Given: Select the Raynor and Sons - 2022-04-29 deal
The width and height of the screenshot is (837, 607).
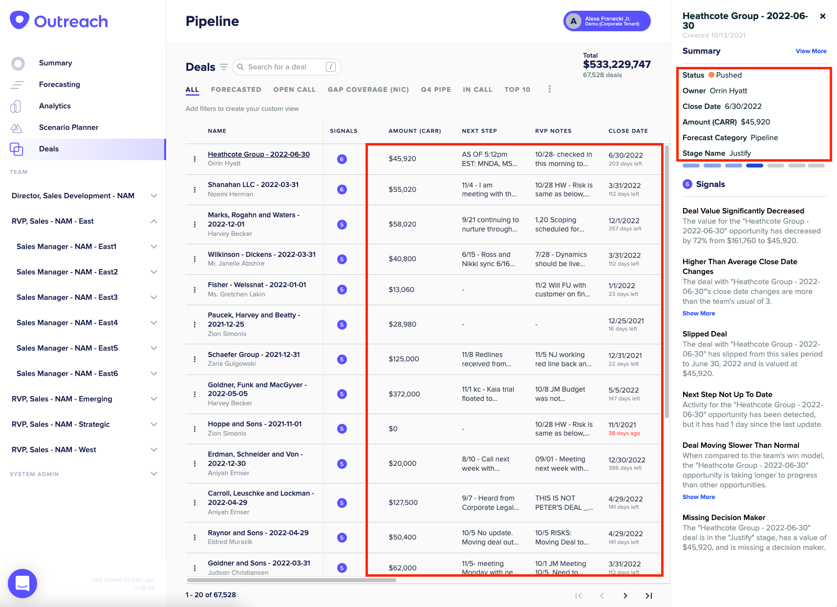Looking at the screenshot, I should pos(258,533).
